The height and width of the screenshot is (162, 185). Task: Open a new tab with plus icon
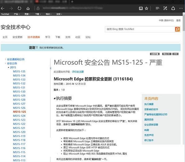pyautogui.click(x=72, y=2)
